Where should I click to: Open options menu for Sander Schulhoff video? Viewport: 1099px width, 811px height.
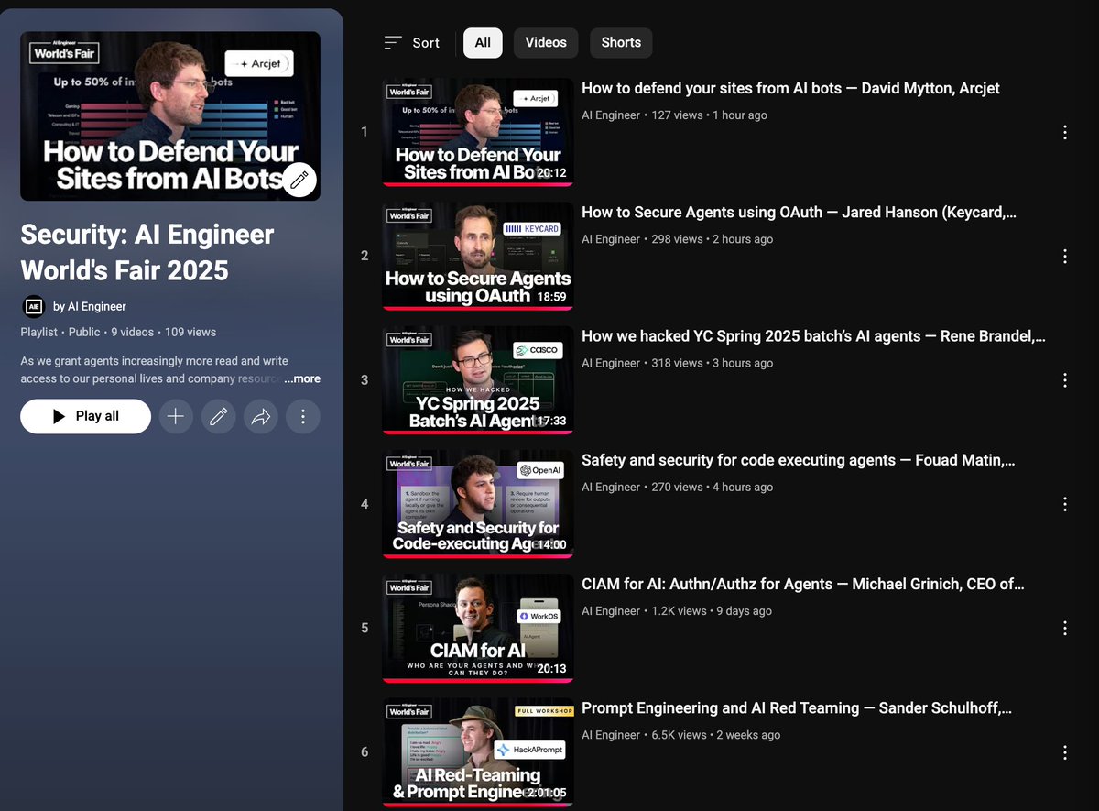pyautogui.click(x=1064, y=752)
